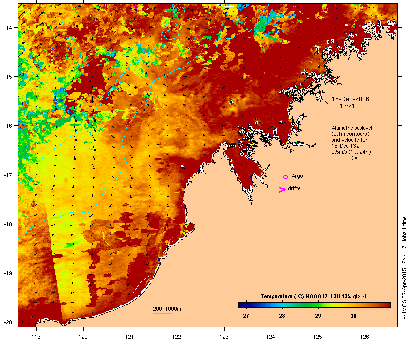Image resolution: width=411 pixels, height=341 pixels.
Task: Click the '-17' latitude axis label
Action: tap(8, 175)
